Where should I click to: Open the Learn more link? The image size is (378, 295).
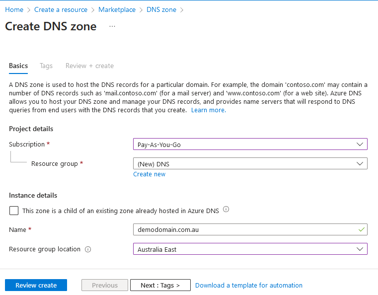tap(208, 110)
